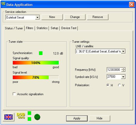This screenshot has height=125, width=136.
Task: Open the Eutelsat Sesat service dropdown
Action: [37, 17]
